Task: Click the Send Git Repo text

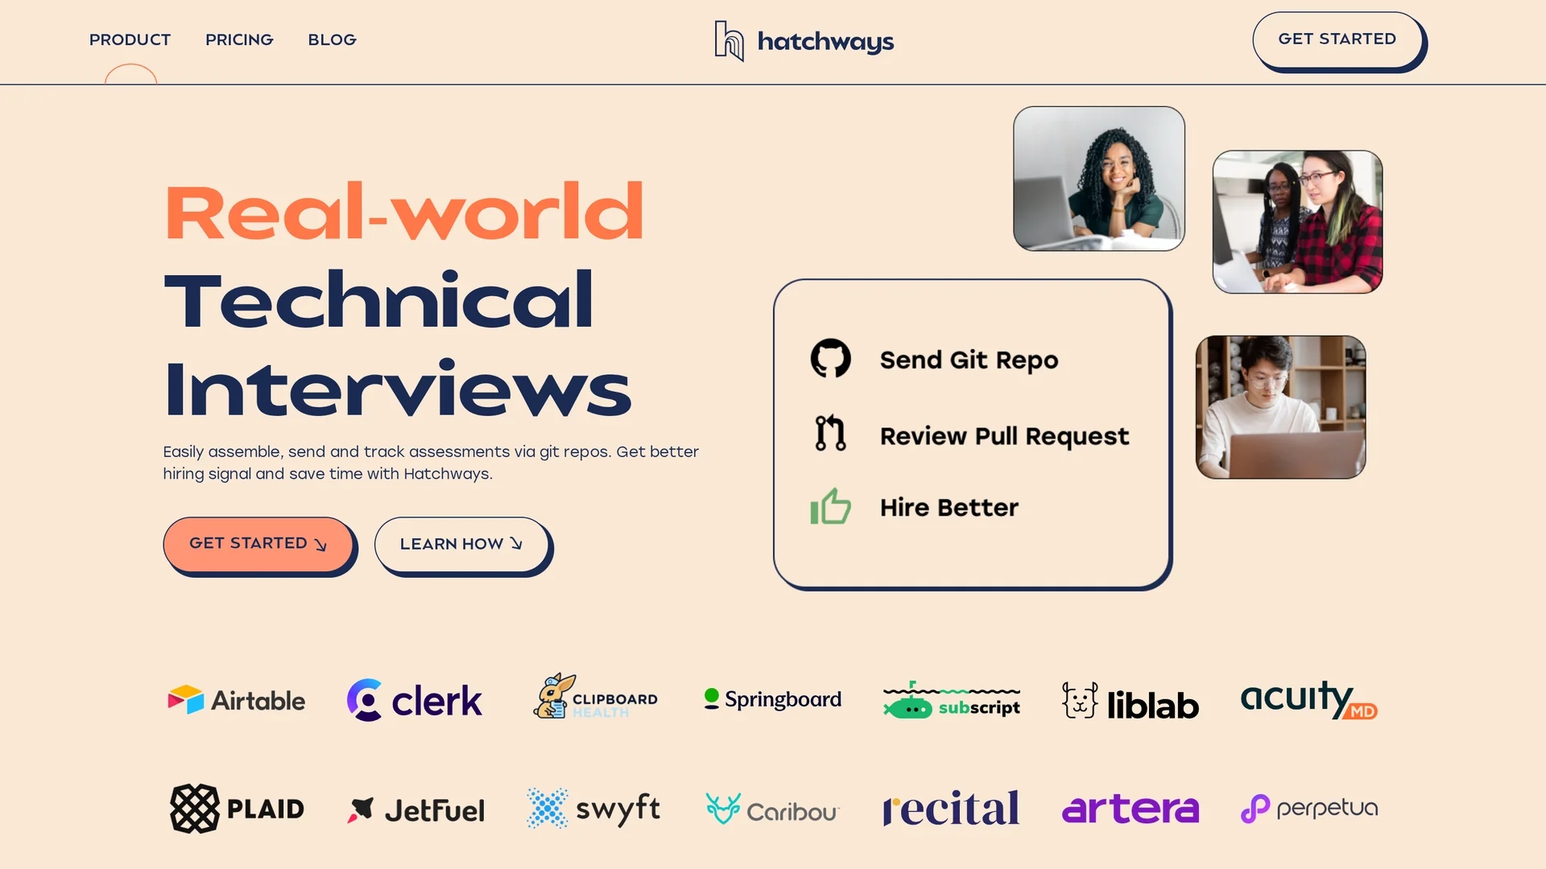Action: click(x=969, y=360)
